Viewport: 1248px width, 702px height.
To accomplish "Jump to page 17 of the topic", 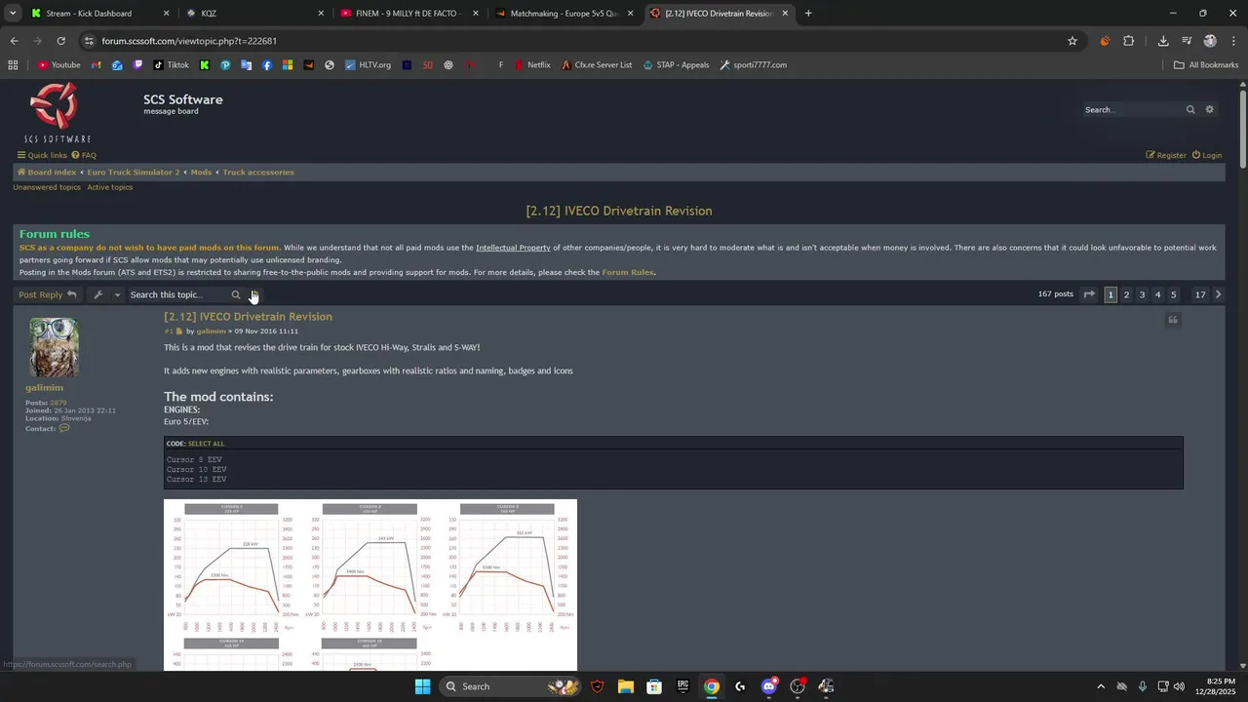I will (1200, 294).
